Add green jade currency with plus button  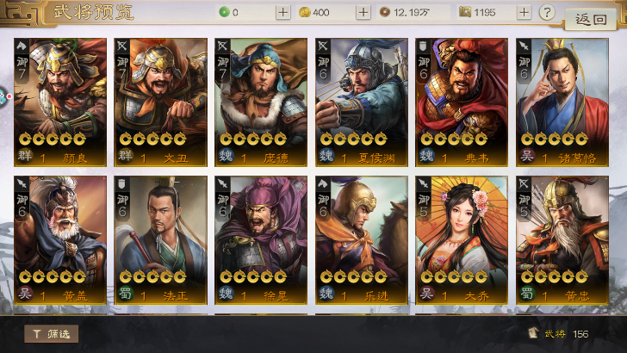282,12
